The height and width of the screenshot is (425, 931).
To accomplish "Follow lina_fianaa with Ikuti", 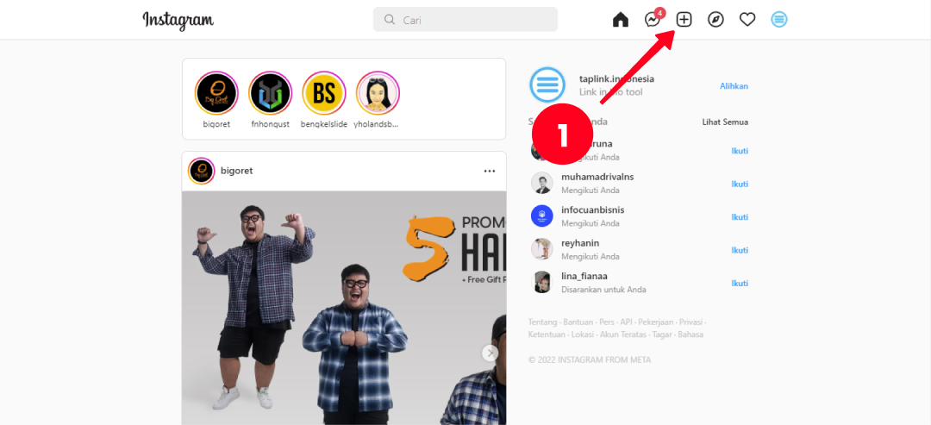I will (x=740, y=283).
